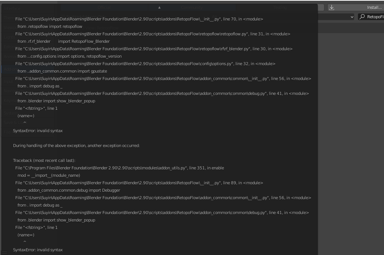
Task: Switch to the Official add-ons tab
Action: 104,7
